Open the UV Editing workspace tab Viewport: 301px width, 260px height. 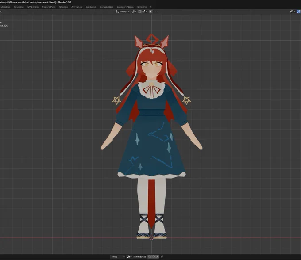tap(33, 7)
